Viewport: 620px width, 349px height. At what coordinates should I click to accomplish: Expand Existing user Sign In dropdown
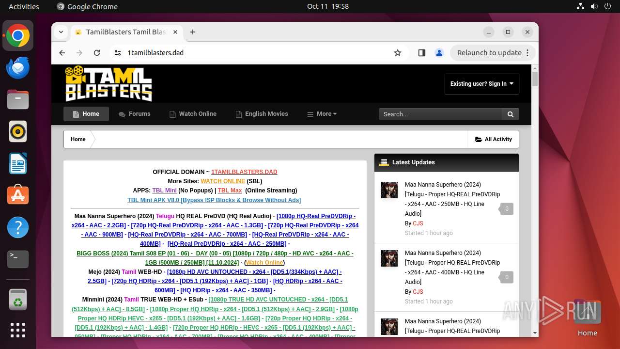point(482,84)
